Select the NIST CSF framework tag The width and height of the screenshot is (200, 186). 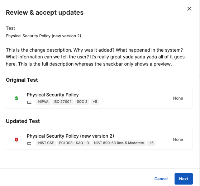coord(46,143)
